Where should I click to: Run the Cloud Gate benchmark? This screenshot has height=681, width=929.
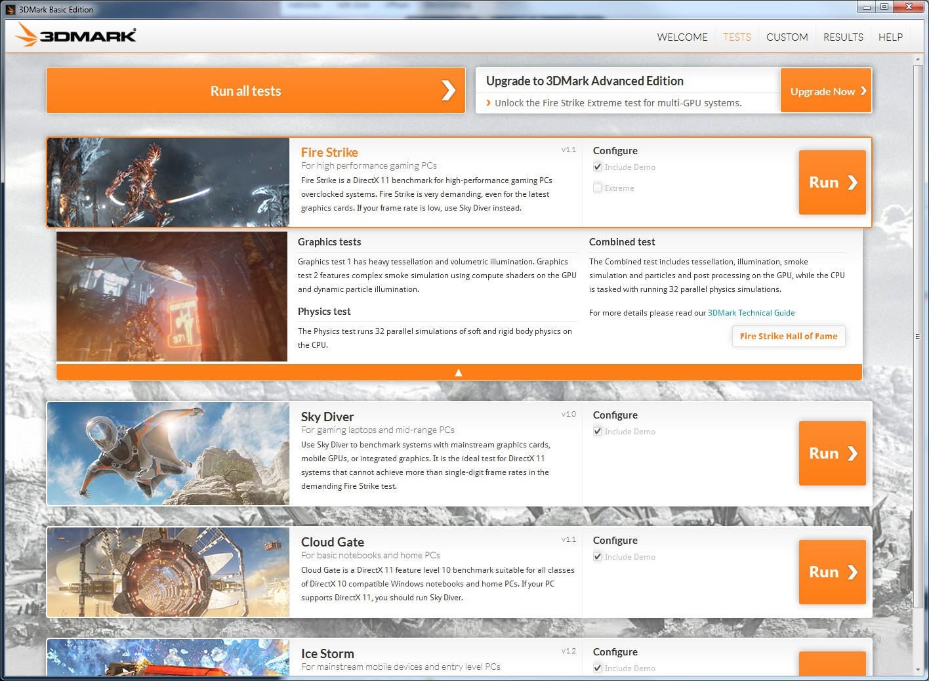coord(832,572)
